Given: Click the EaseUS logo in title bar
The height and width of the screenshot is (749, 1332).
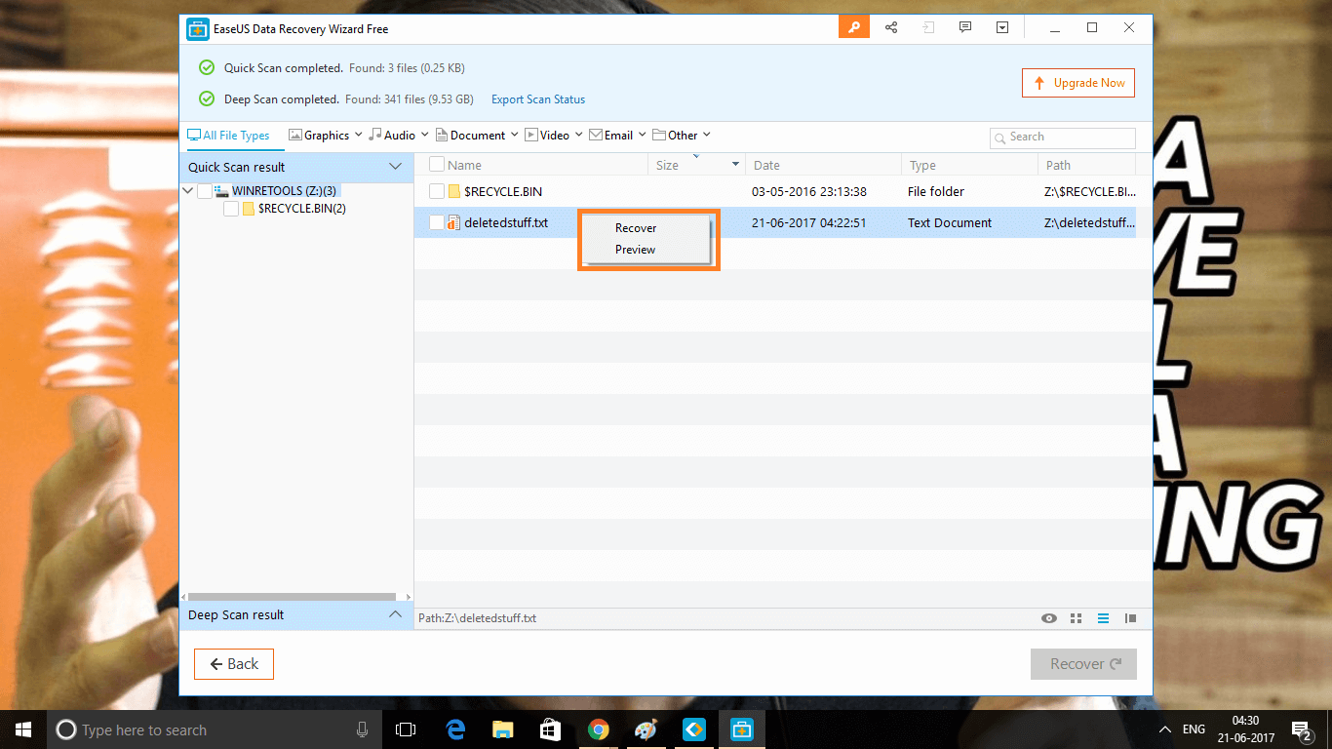Looking at the screenshot, I should point(198,29).
